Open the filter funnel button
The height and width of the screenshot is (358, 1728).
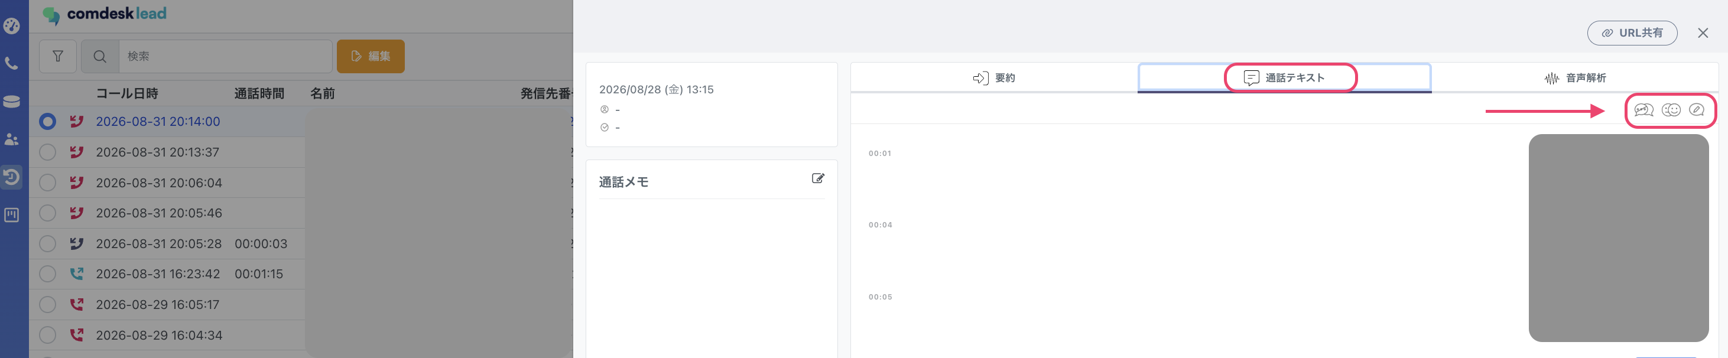point(59,56)
